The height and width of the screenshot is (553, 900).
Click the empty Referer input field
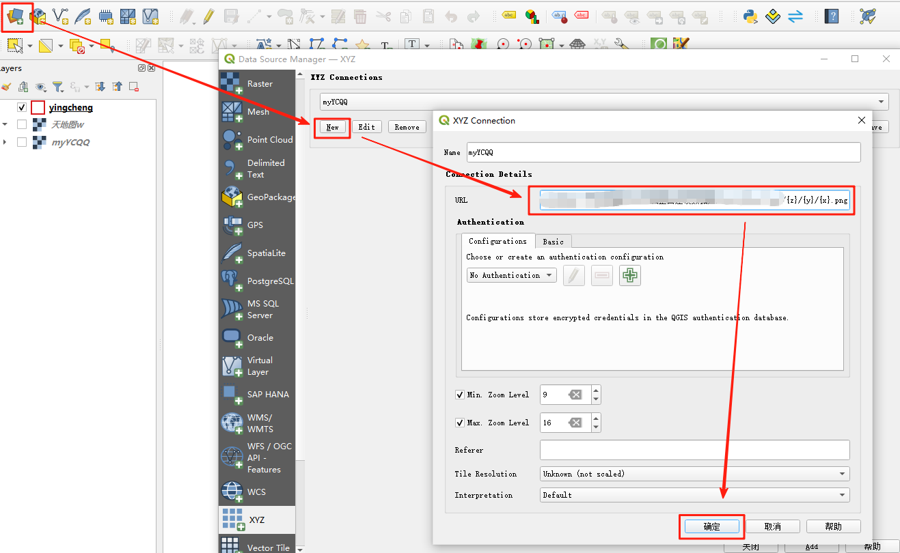[x=694, y=450]
